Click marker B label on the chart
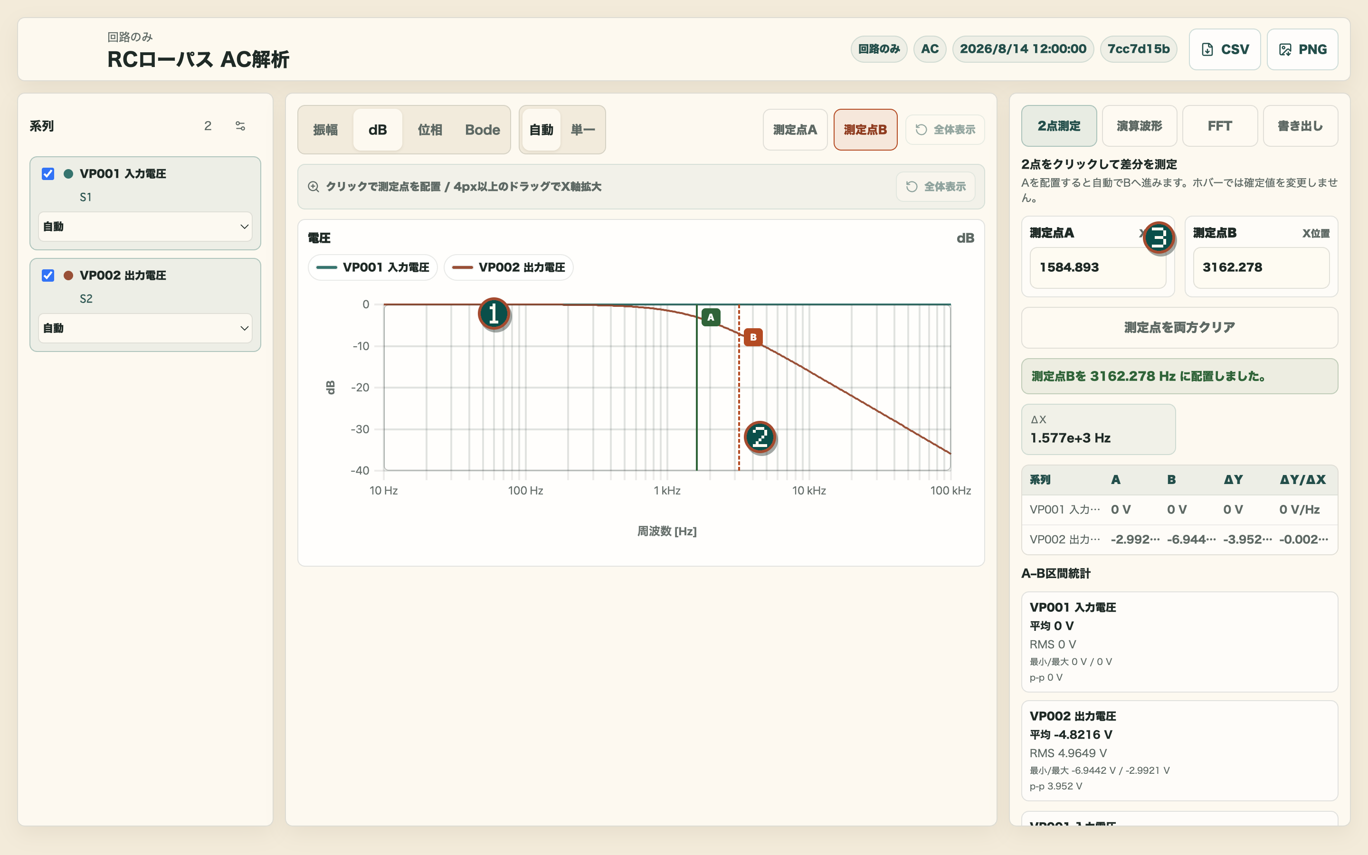Image resolution: width=1368 pixels, height=855 pixels. pyautogui.click(x=753, y=337)
